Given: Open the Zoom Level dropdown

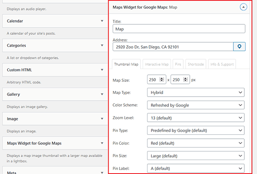Looking at the screenshot, I should click(196, 118).
